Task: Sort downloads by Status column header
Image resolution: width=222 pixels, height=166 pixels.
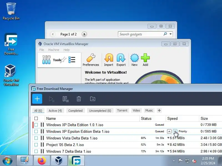Action: click(152, 118)
